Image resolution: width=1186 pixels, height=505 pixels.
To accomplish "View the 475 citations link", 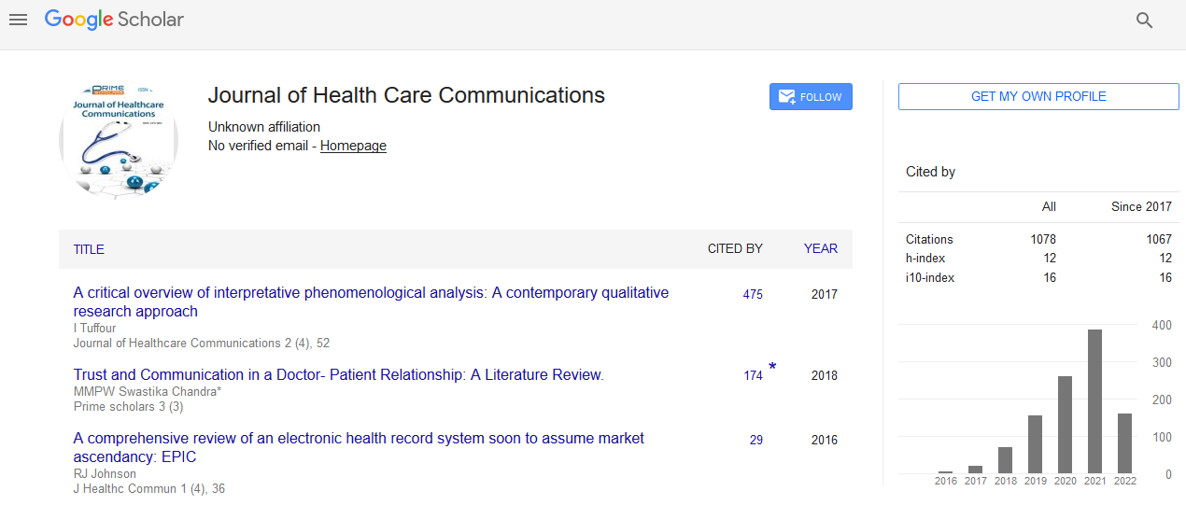I will point(753,295).
